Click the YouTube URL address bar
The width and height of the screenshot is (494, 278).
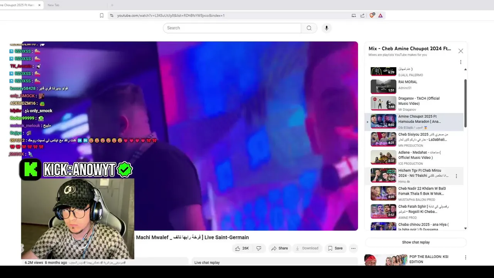[232, 15]
